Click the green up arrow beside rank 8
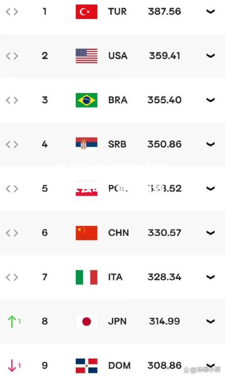 [x=12, y=321]
